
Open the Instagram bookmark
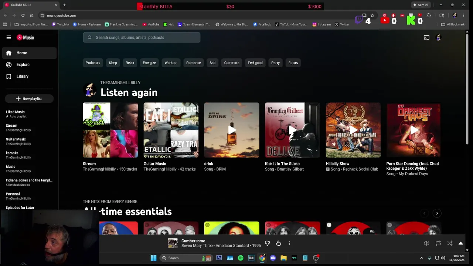(321, 24)
